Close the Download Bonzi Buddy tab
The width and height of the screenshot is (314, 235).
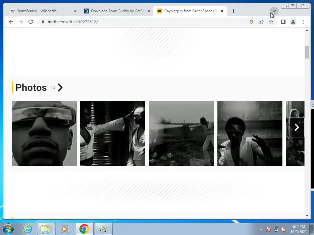[149, 11]
